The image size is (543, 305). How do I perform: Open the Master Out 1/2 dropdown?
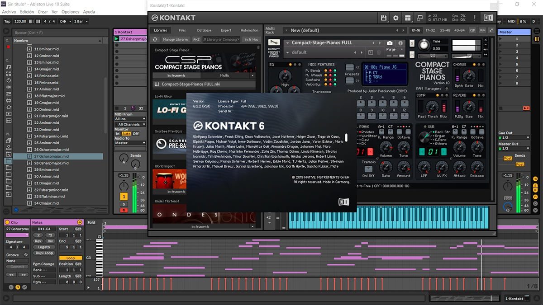coord(514,148)
